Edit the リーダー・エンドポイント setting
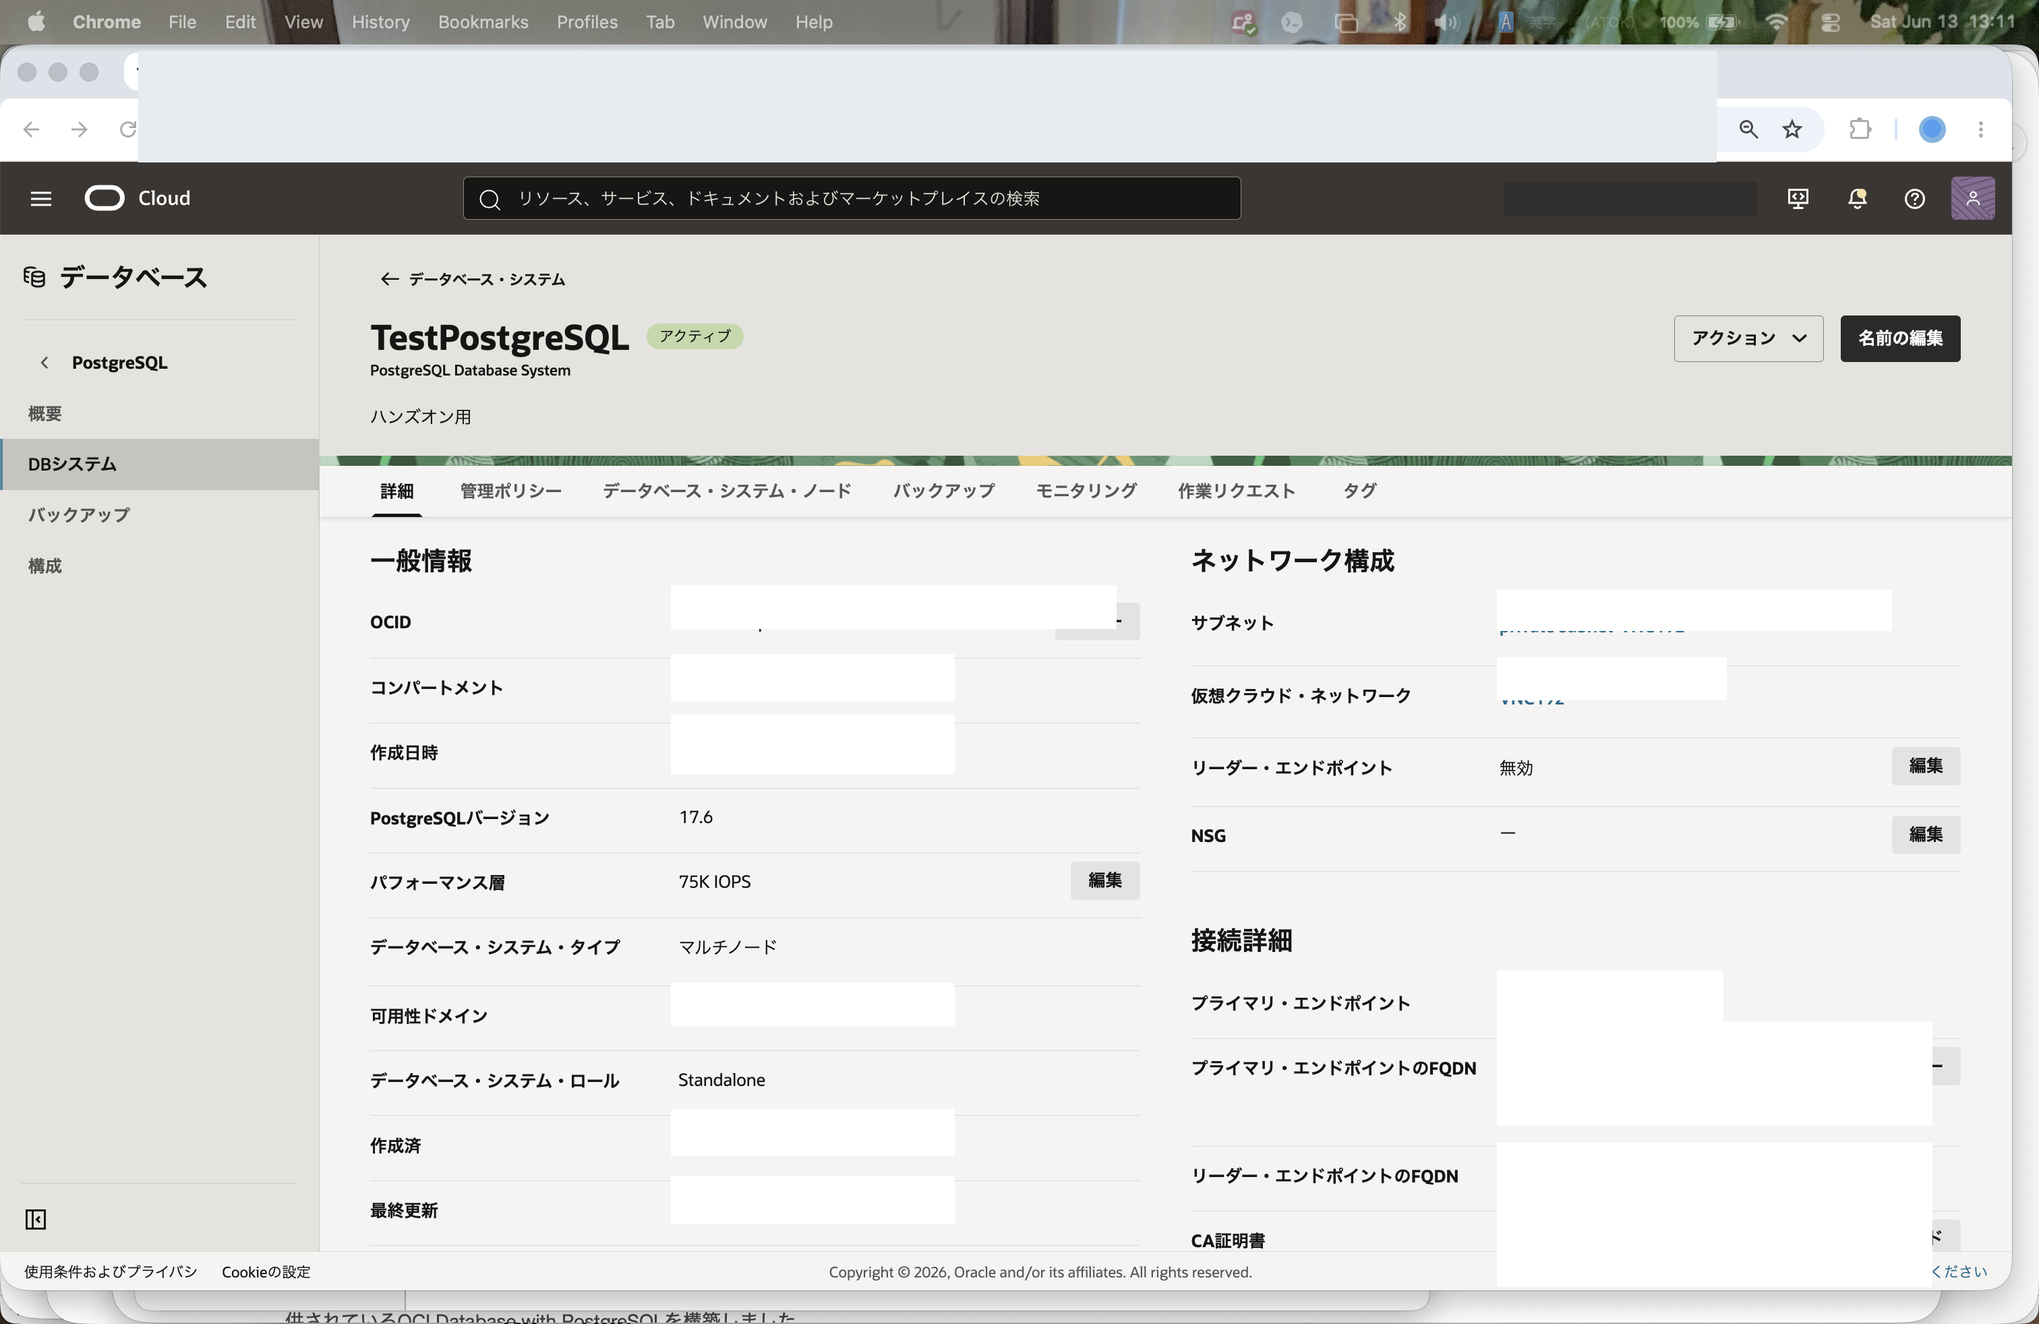This screenshot has width=2039, height=1324. point(1925,766)
